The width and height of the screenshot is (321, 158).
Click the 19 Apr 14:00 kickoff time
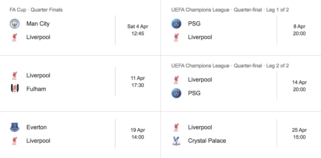[138, 133]
